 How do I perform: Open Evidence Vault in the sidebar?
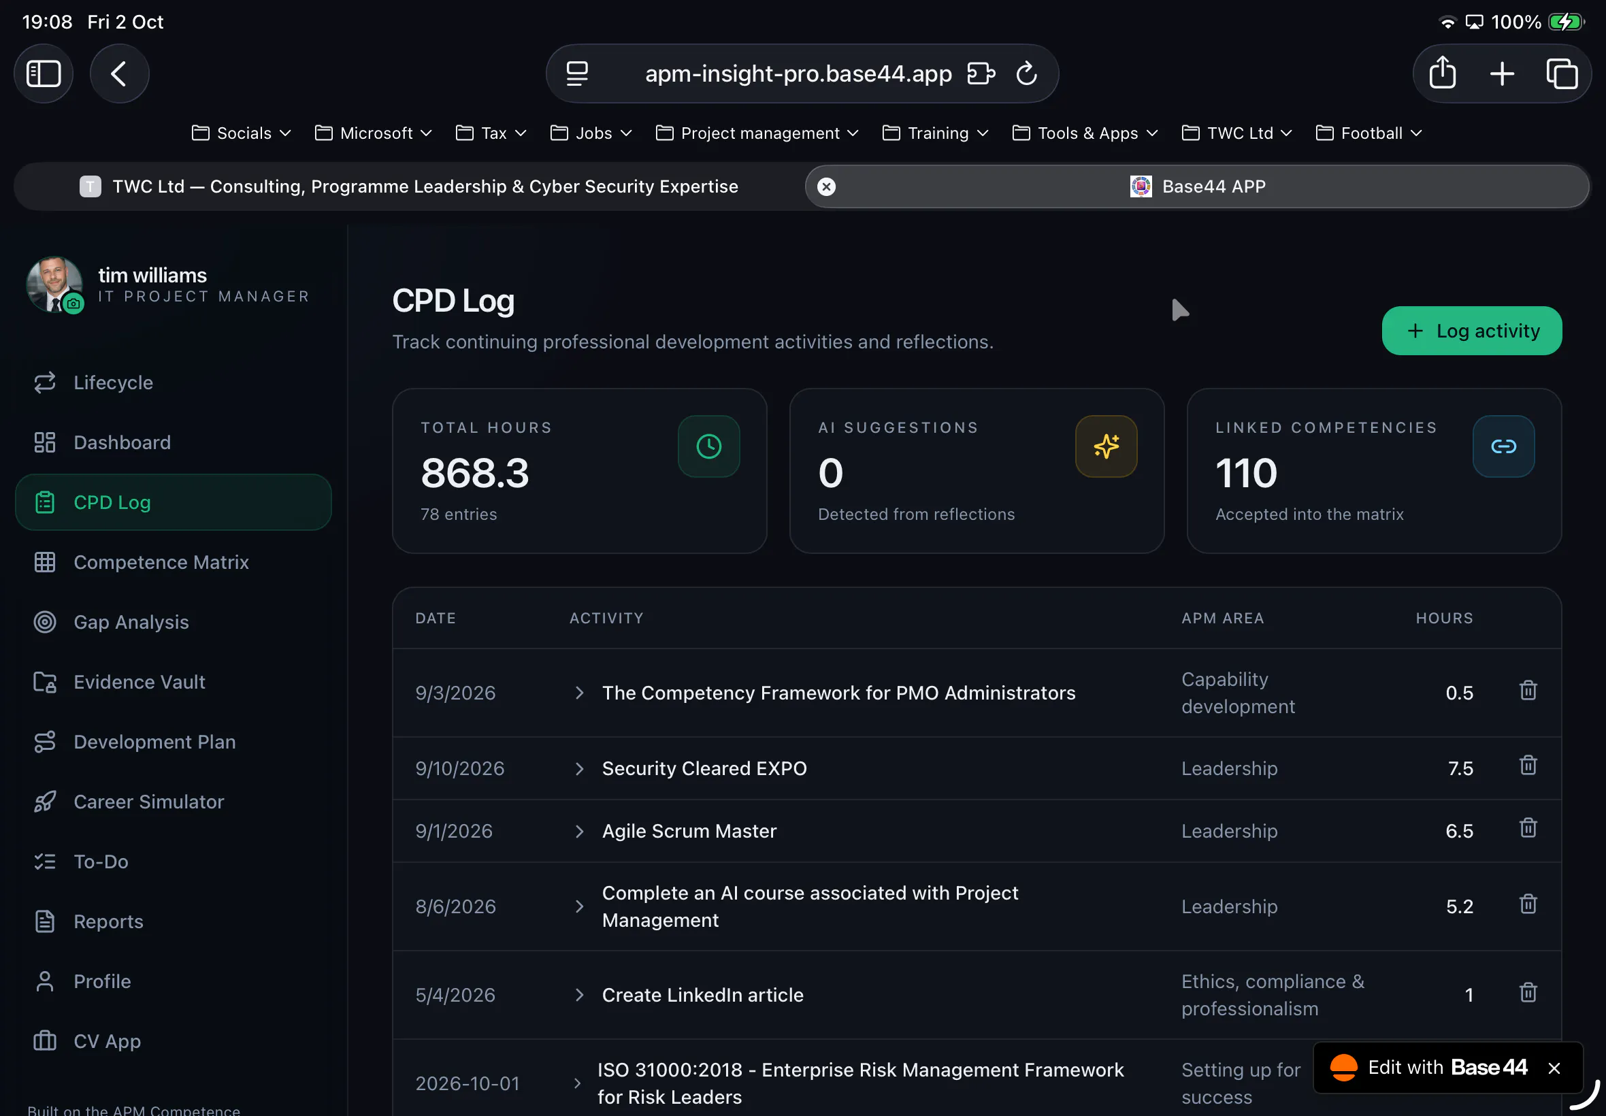pyautogui.click(x=174, y=682)
